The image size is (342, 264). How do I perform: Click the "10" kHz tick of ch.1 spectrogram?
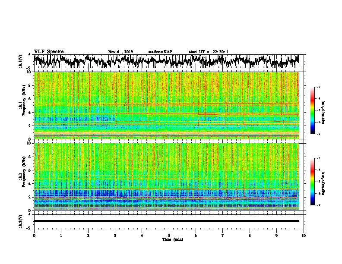click(29, 72)
